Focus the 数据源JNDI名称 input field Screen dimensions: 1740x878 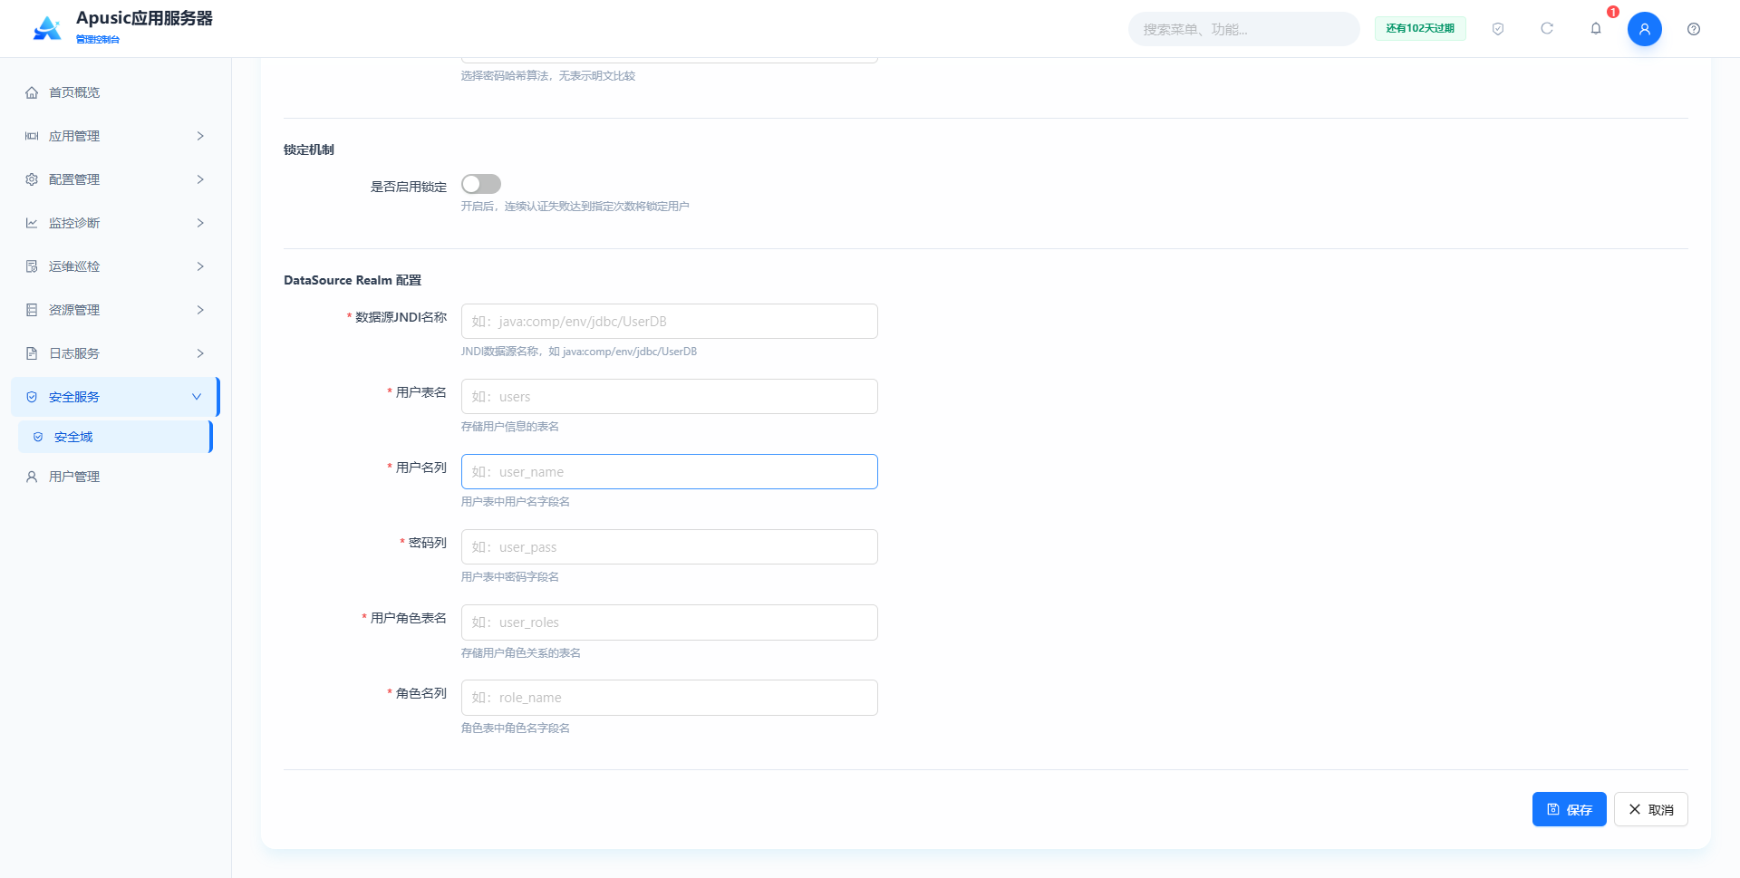(x=670, y=322)
